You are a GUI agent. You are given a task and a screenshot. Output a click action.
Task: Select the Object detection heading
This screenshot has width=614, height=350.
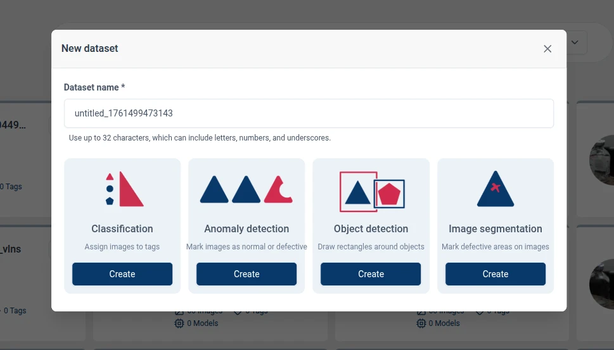(x=371, y=229)
